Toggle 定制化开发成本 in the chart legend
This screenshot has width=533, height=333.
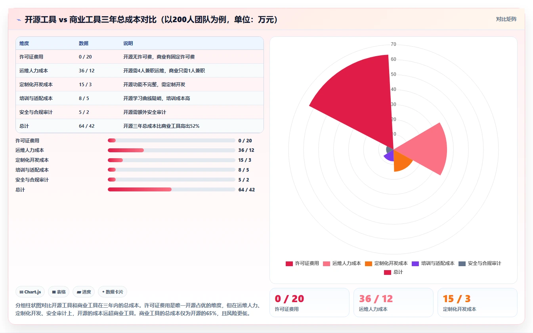(x=386, y=263)
